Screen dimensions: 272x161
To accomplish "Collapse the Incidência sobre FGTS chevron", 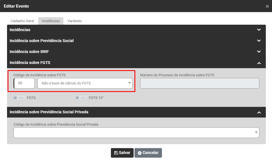I will point(259,63).
